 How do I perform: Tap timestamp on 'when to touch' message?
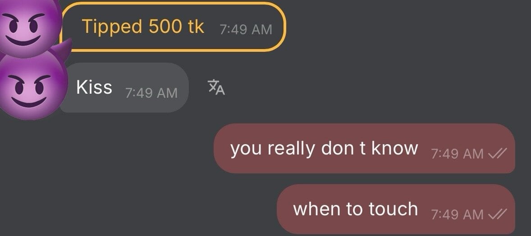click(x=457, y=214)
